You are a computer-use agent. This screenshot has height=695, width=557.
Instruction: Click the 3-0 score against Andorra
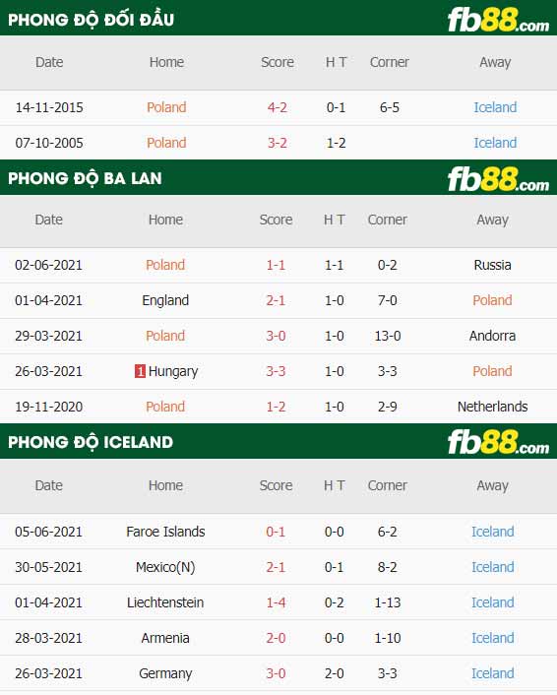pos(276,336)
